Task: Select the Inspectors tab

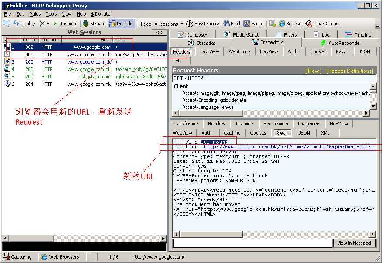Action: click(x=267, y=42)
